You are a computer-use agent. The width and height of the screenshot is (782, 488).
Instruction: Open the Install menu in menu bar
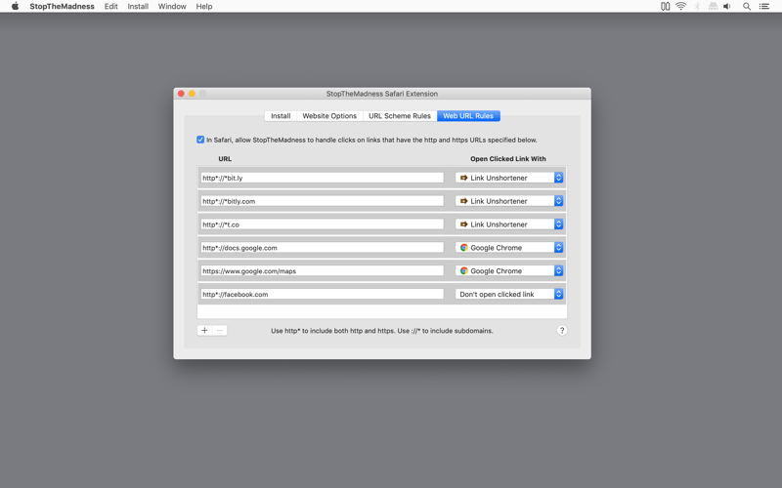pyautogui.click(x=138, y=6)
